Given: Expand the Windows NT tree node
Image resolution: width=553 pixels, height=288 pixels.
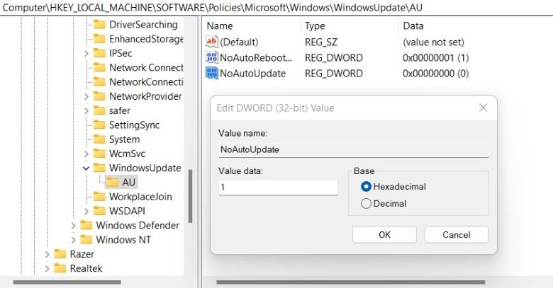Looking at the screenshot, I should click(x=73, y=240).
